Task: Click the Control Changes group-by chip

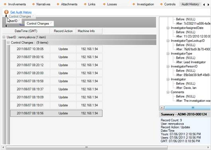Action: tap(39, 24)
